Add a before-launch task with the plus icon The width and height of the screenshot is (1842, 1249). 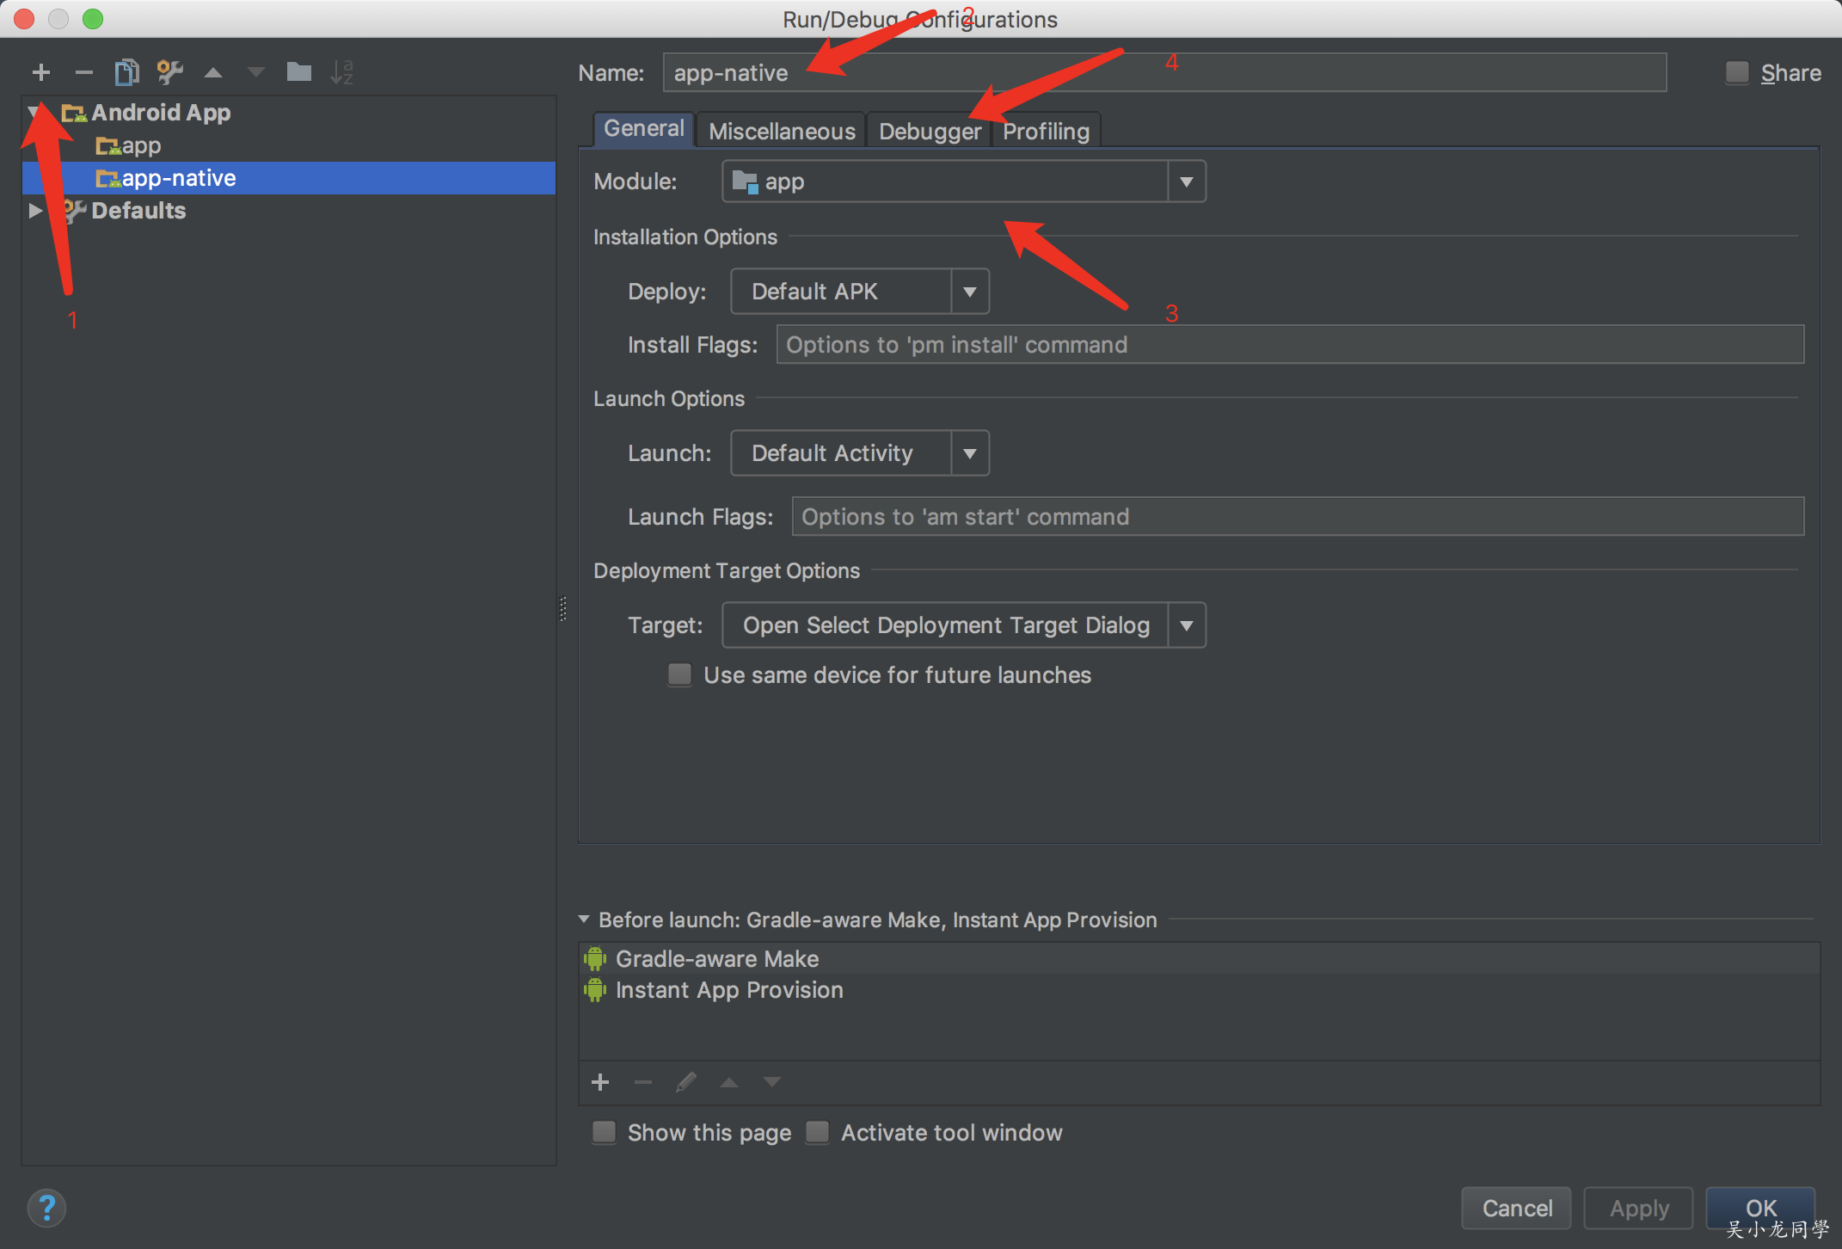coord(600,1082)
